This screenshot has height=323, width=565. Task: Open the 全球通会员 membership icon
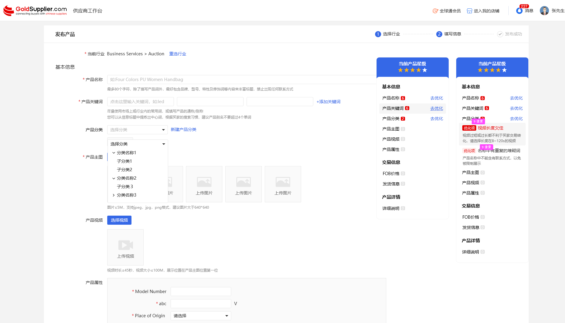pyautogui.click(x=435, y=11)
